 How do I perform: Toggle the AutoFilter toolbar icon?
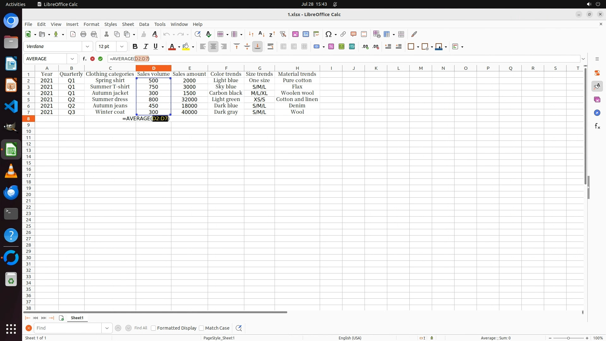click(283, 34)
